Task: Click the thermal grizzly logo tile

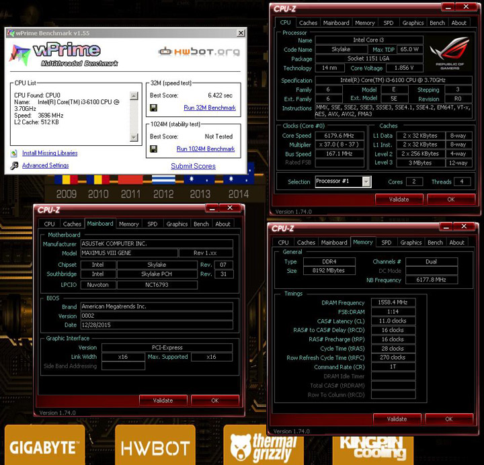Action: [x=264, y=446]
